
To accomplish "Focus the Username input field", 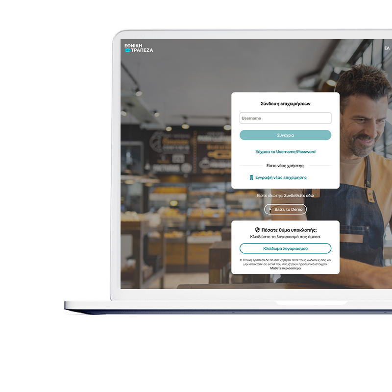I will 285,118.
